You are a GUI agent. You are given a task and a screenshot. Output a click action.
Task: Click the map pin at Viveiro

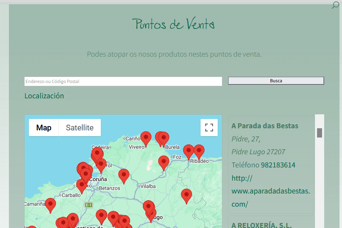pyautogui.click(x=146, y=139)
